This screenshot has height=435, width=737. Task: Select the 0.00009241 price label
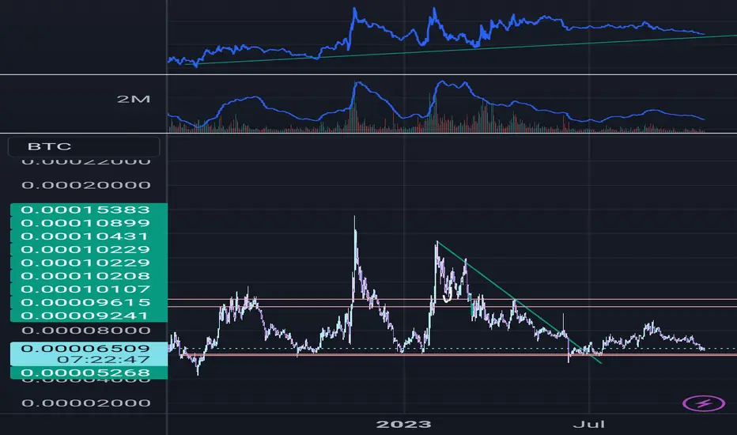[89, 315]
